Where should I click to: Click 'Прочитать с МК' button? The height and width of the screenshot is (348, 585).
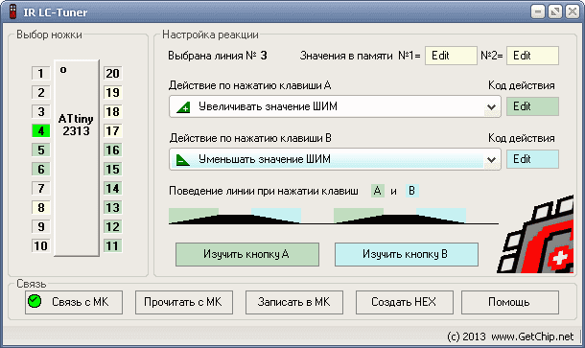(x=184, y=302)
